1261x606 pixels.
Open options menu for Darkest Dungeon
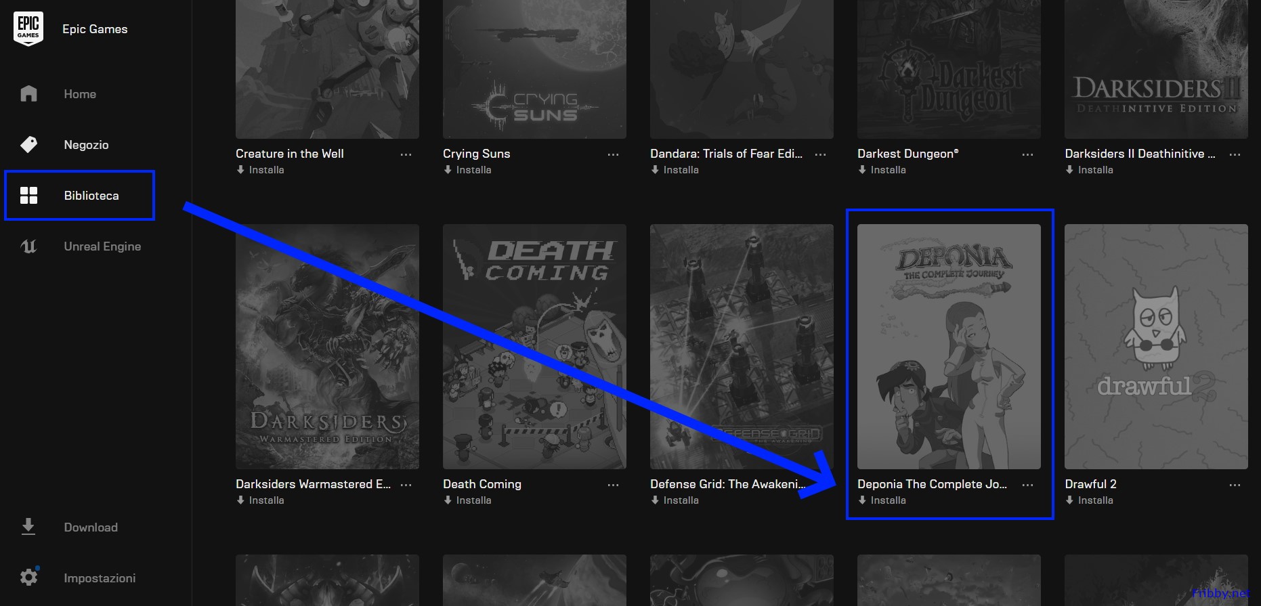(x=1027, y=154)
